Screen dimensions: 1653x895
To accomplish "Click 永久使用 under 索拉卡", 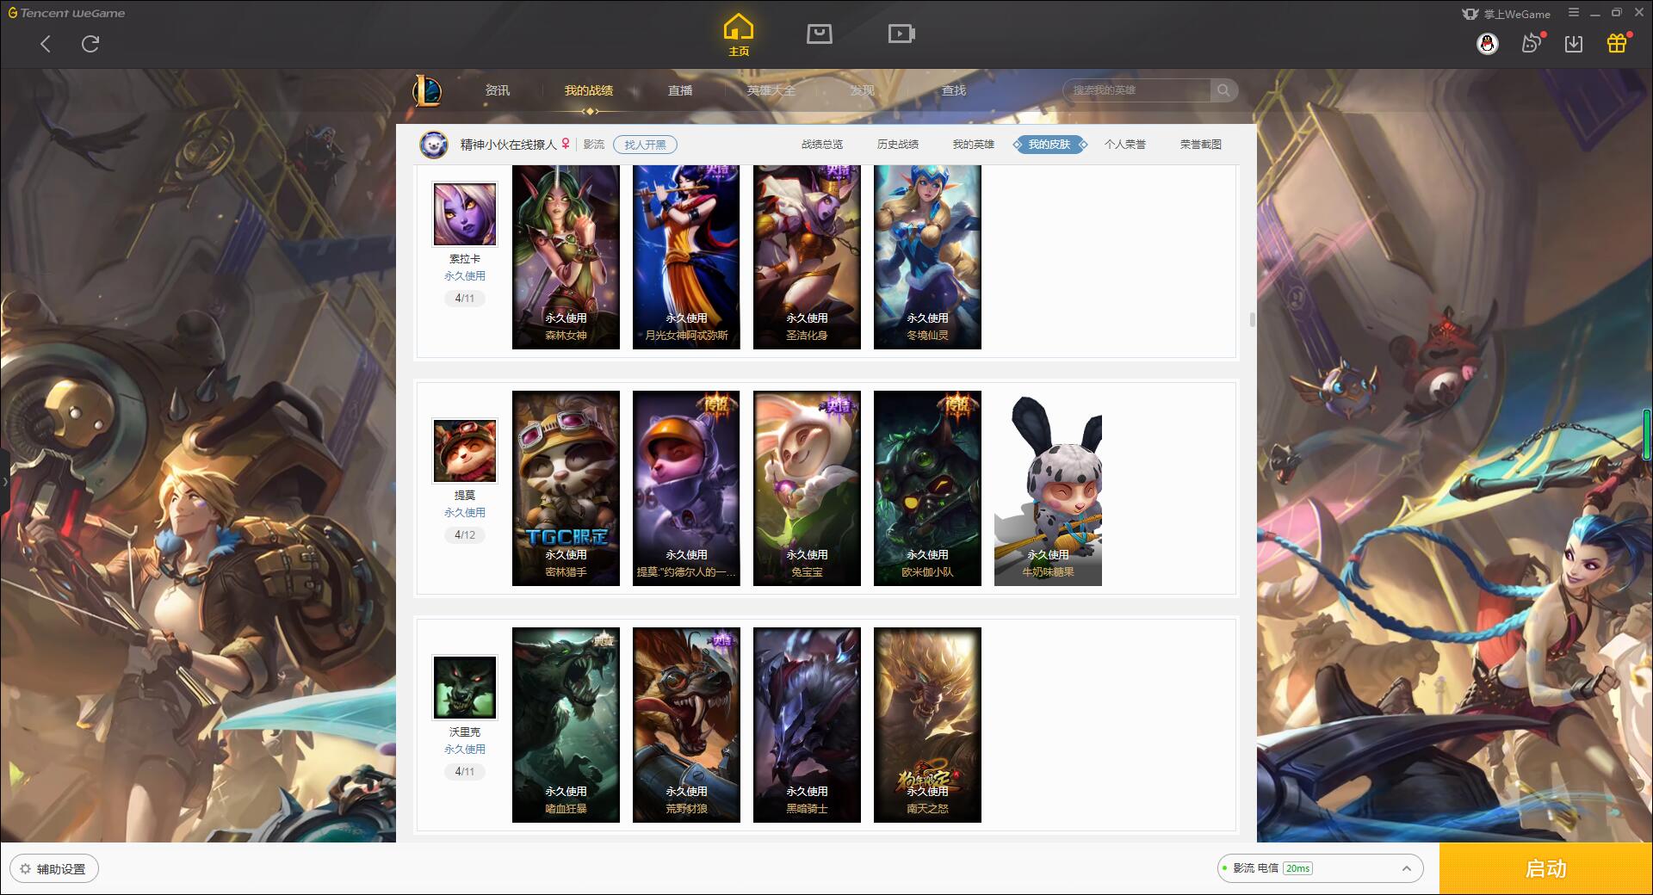I will pyautogui.click(x=465, y=276).
